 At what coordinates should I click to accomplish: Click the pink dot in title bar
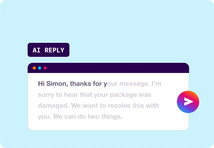45,68
